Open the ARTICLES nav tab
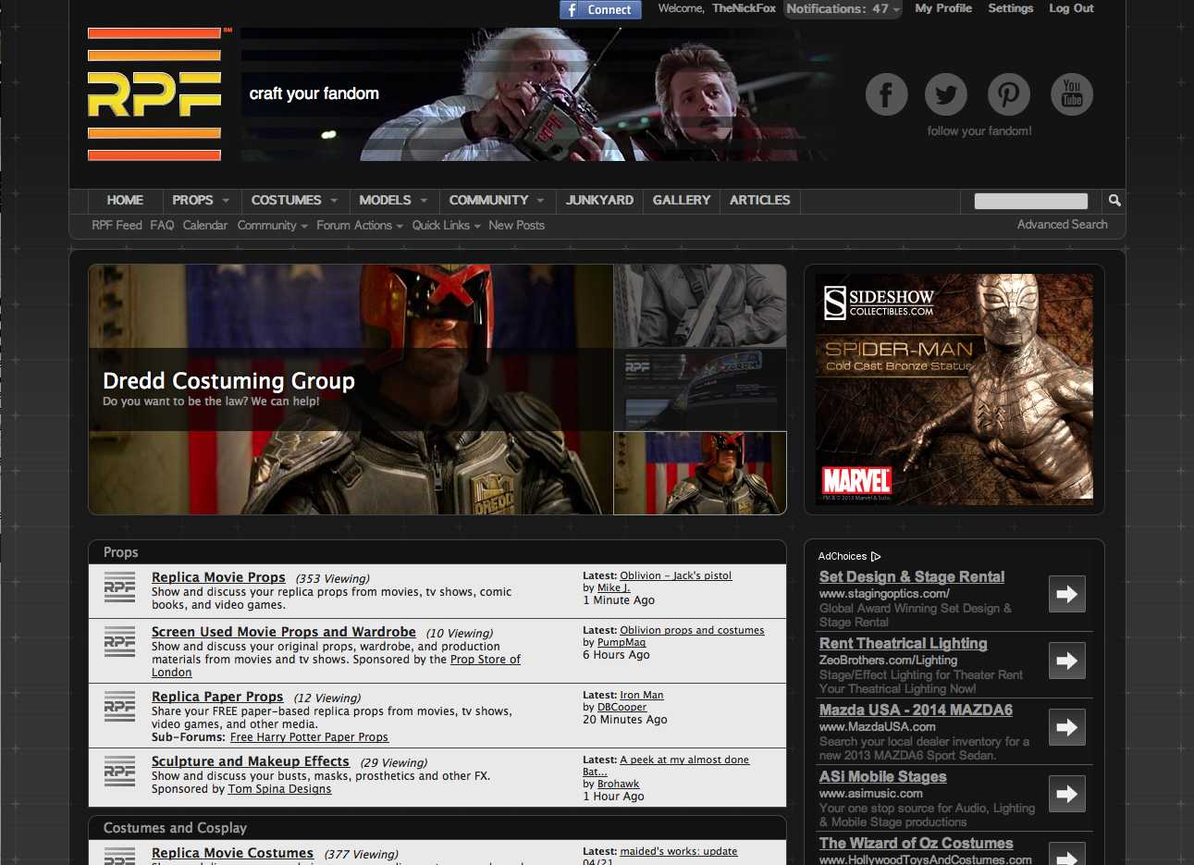Image resolution: width=1194 pixels, height=865 pixels. (759, 201)
